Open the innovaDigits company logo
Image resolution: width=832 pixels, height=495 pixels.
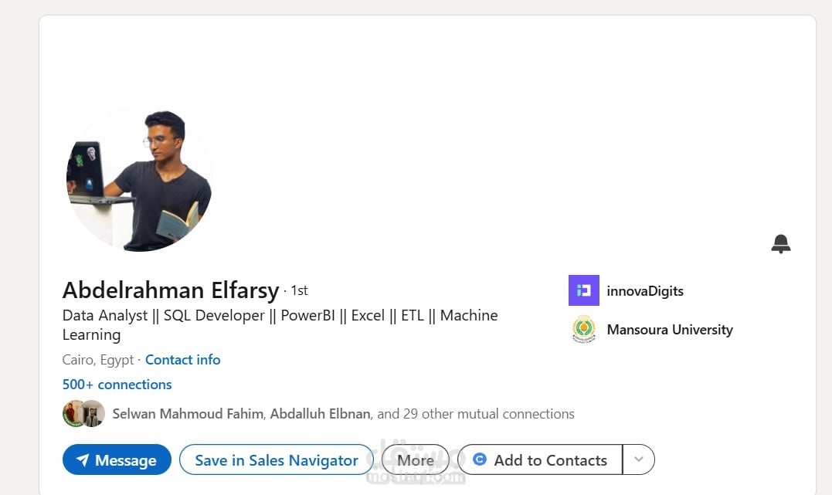584,290
